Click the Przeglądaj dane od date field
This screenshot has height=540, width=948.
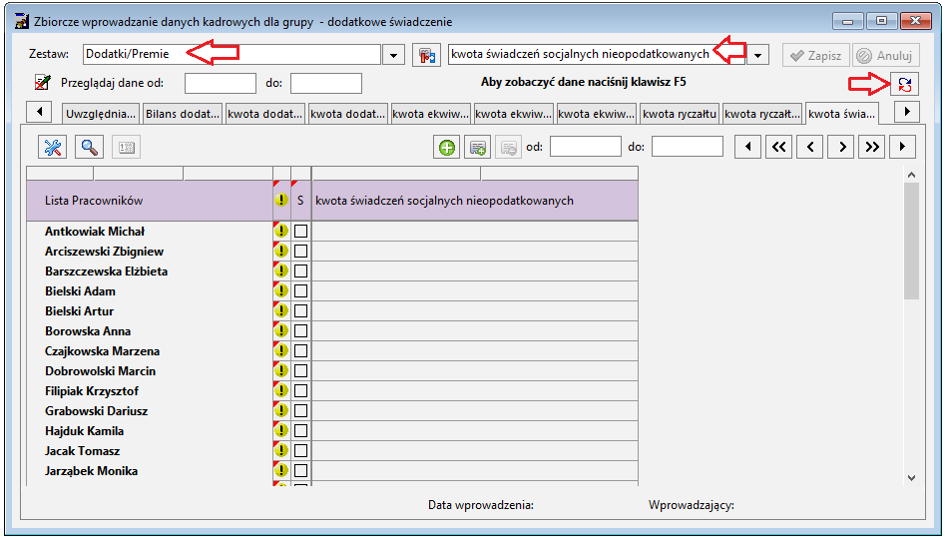coord(221,84)
